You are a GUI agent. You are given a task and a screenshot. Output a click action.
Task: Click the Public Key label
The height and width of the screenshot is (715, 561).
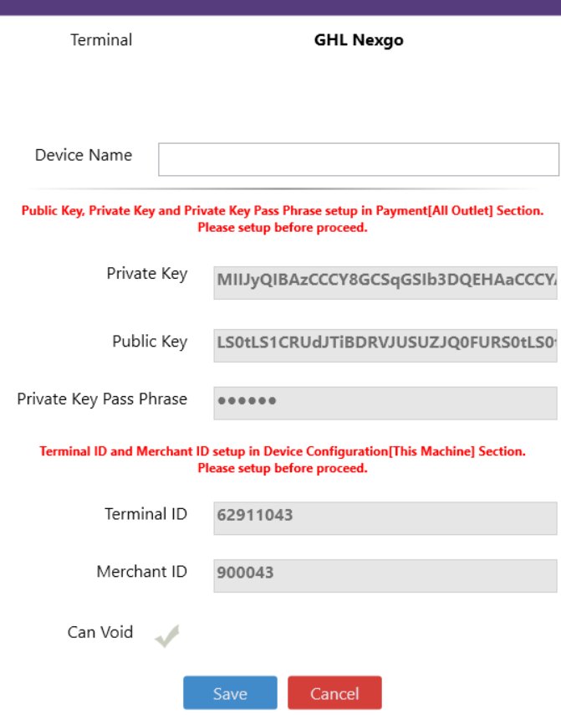tap(150, 341)
